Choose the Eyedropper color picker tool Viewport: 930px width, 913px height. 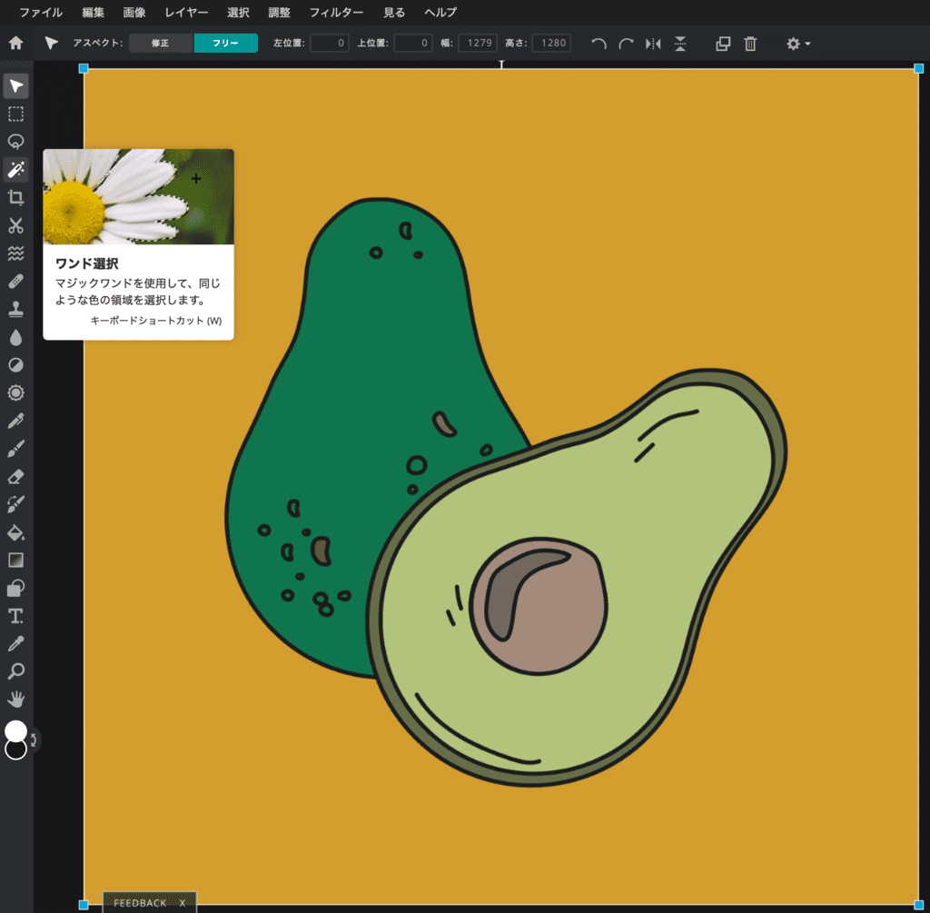click(15, 644)
